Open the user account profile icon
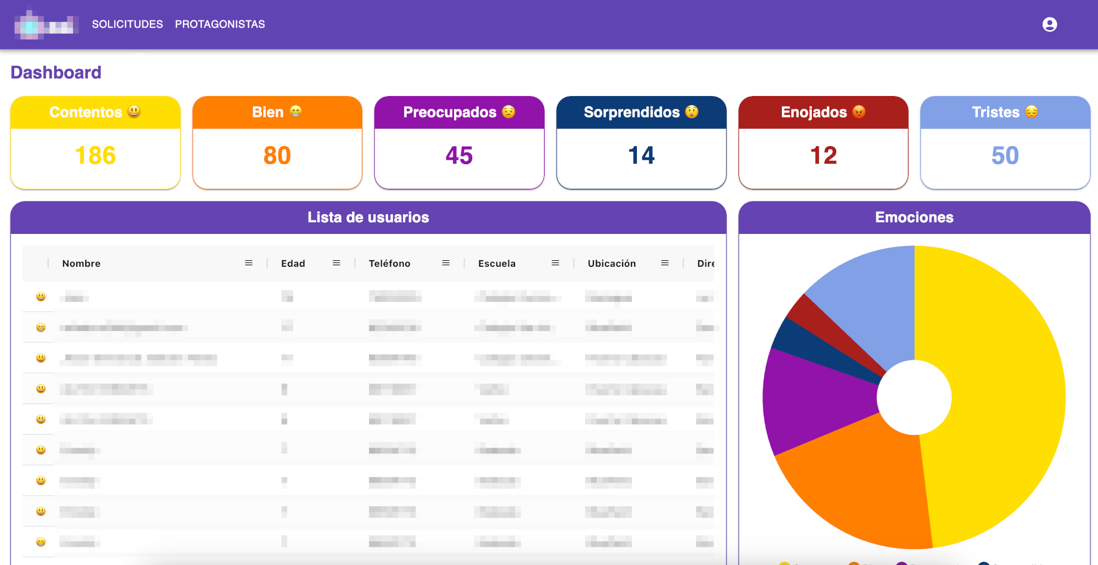1098x565 pixels. coord(1049,25)
